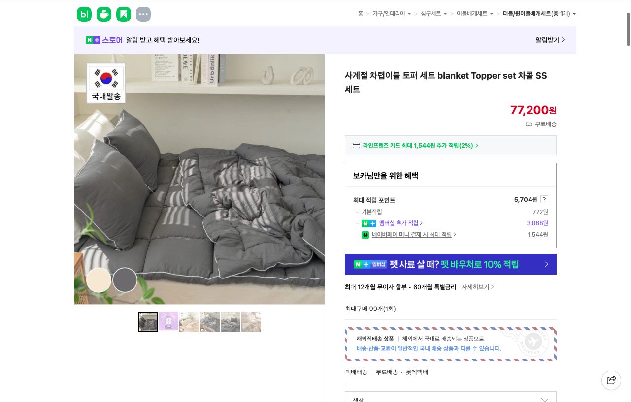Open the green blog icon in the top toolbar
Image resolution: width=631 pixels, height=402 pixels.
[x=84, y=14]
